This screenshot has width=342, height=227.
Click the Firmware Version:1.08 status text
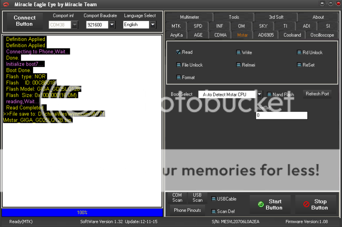pyautogui.click(x=307, y=222)
